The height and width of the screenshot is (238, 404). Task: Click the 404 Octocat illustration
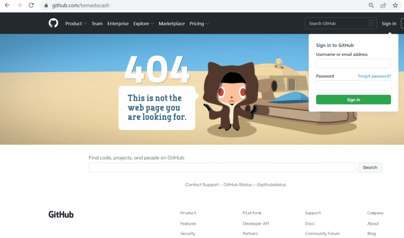pos(230,97)
